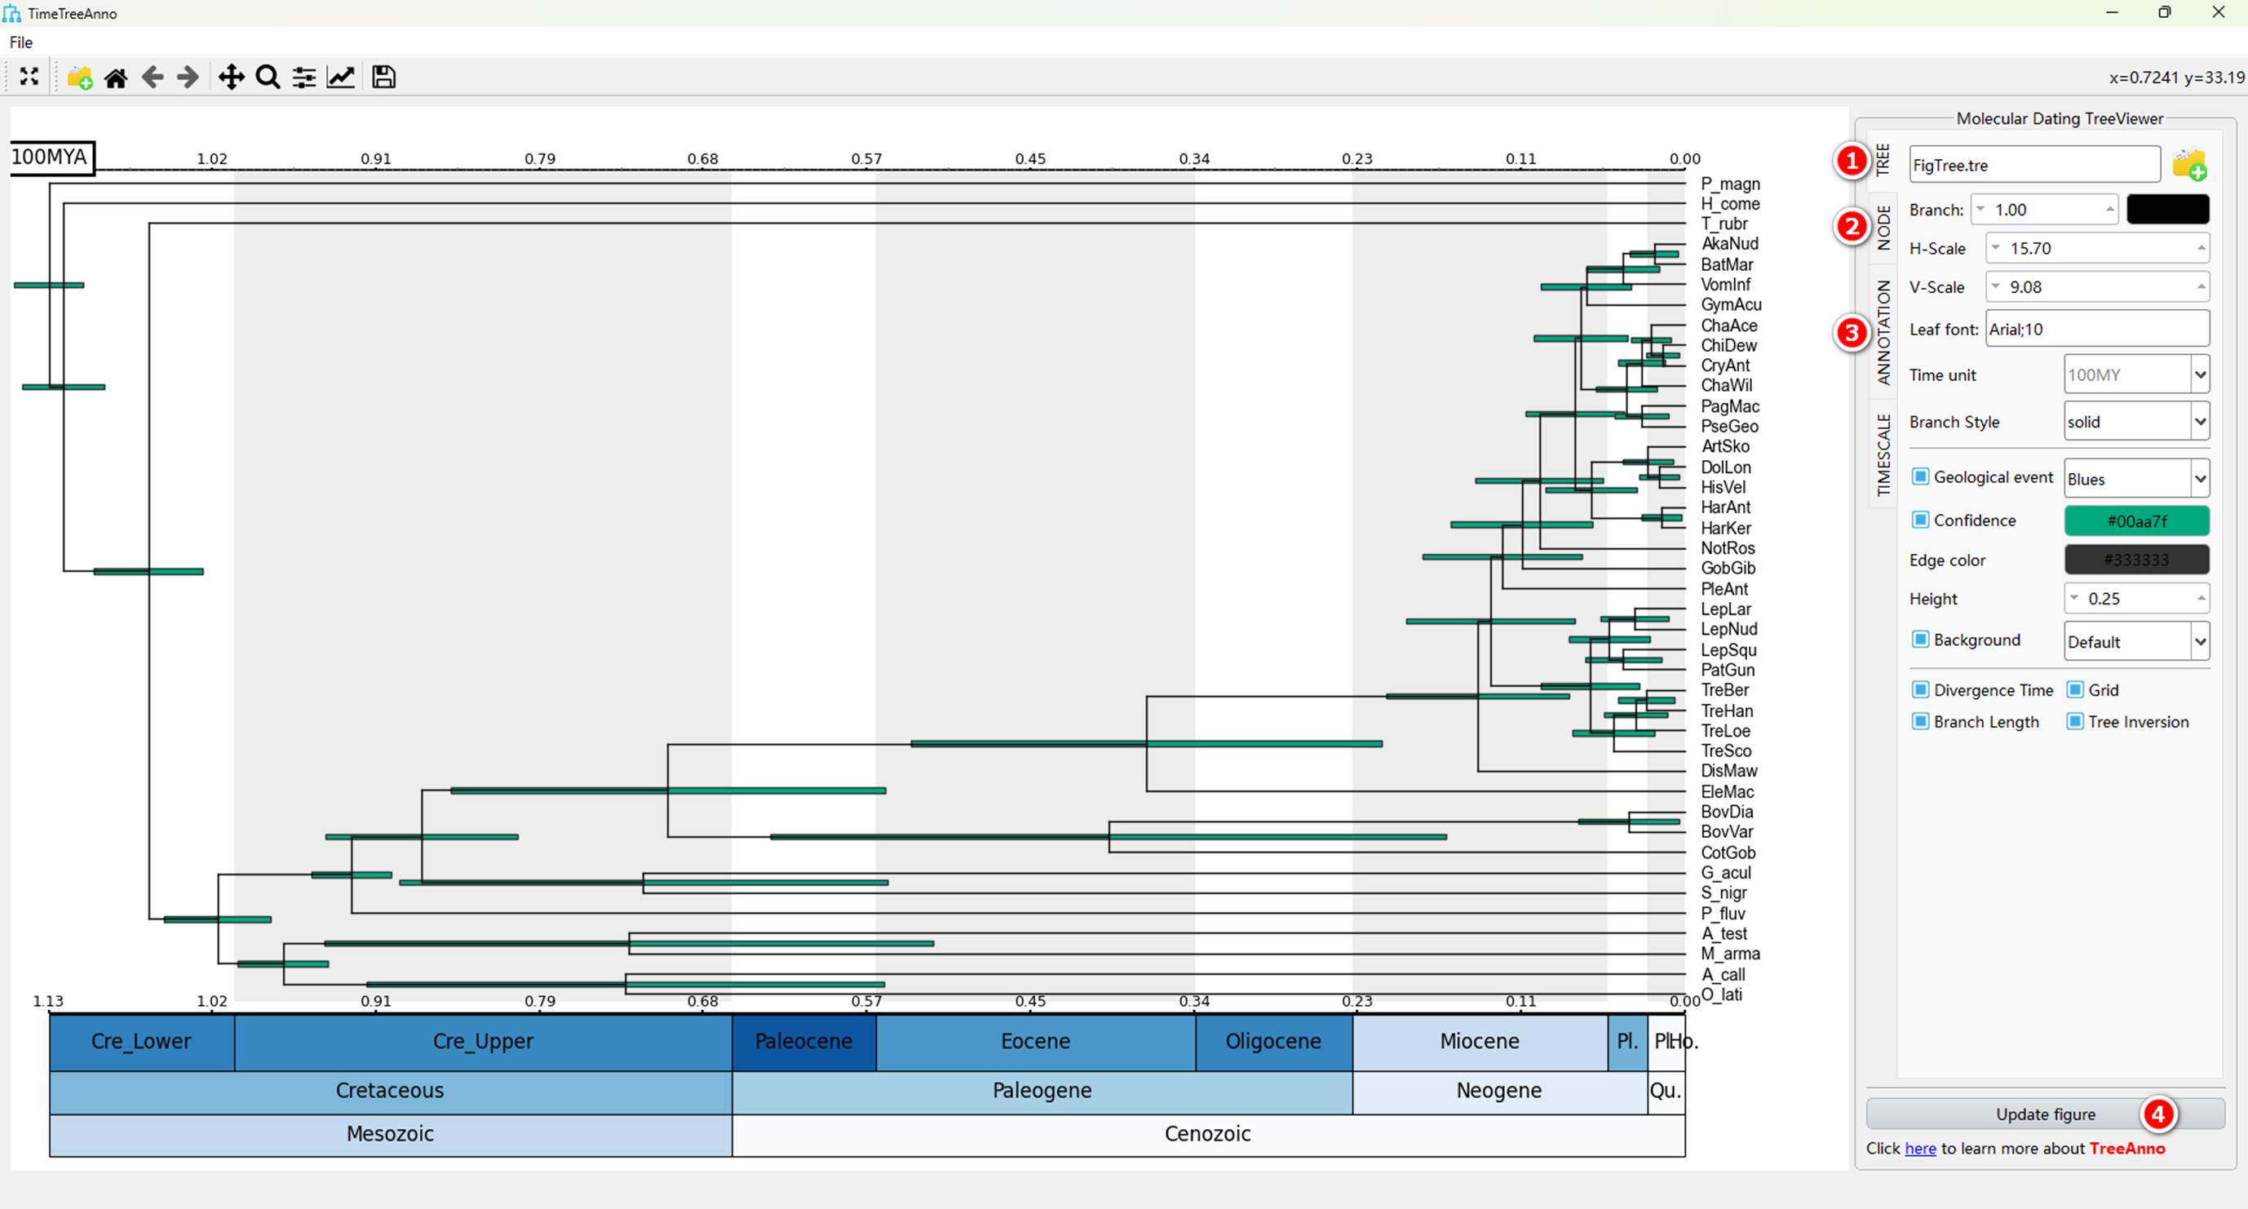The image size is (2248, 1209).
Task: Open tree file with toolbar folder icon
Action: click(80, 77)
